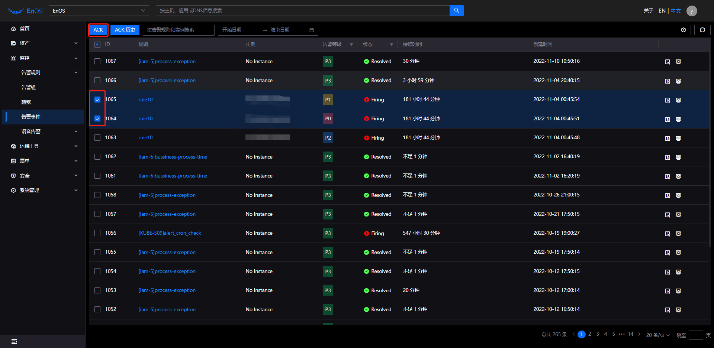Image resolution: width=714 pixels, height=348 pixels.
Task: Open 告警组 in sidebar
Action: click(x=29, y=87)
